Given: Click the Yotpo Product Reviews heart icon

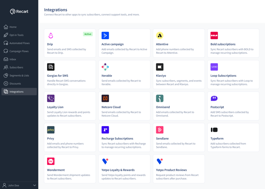Looking at the screenshot, I should coord(160,161).
